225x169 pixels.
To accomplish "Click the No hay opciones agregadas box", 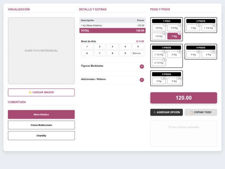I will [x=184, y=134].
